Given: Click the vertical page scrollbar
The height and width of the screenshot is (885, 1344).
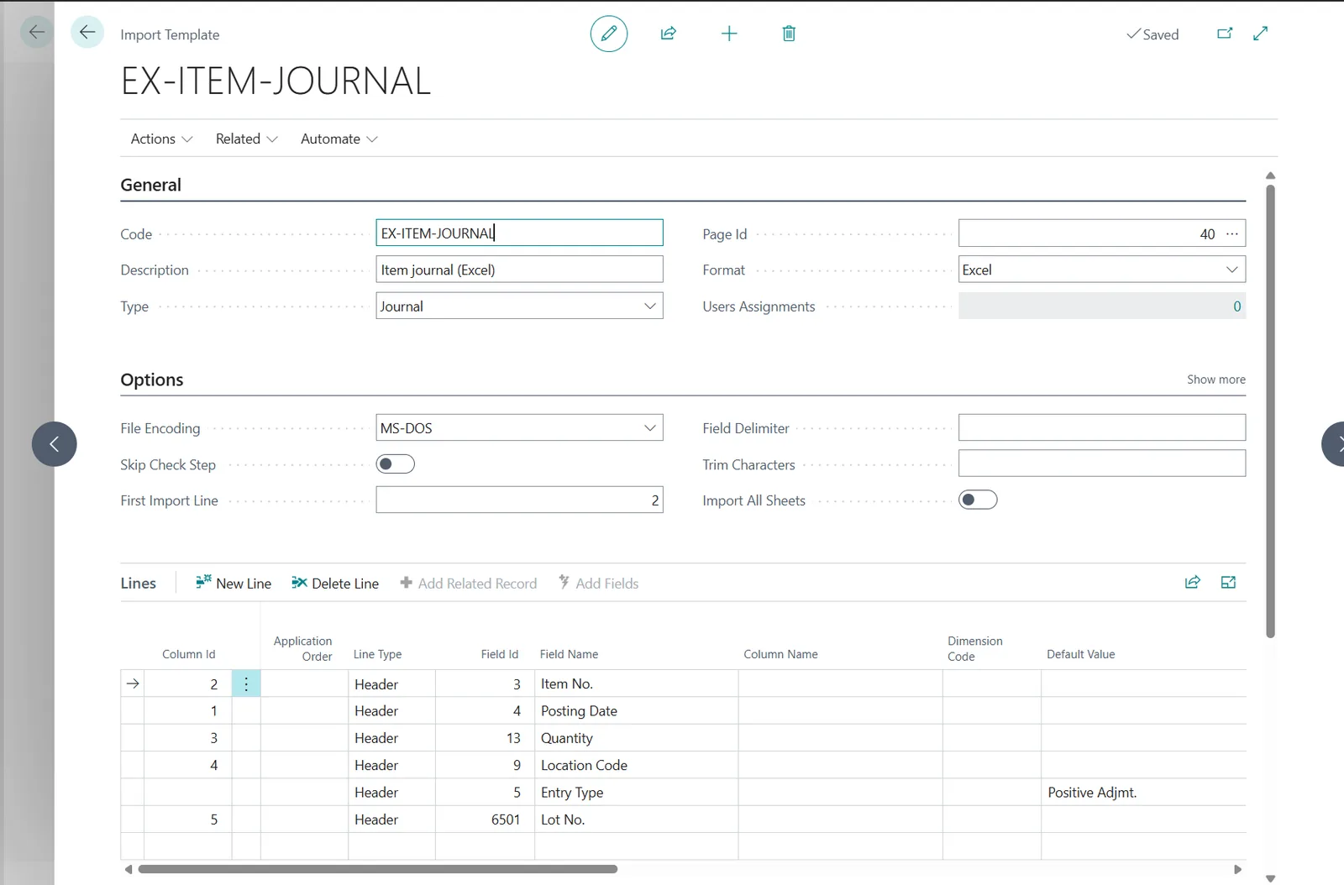Looking at the screenshot, I should point(1270,411).
